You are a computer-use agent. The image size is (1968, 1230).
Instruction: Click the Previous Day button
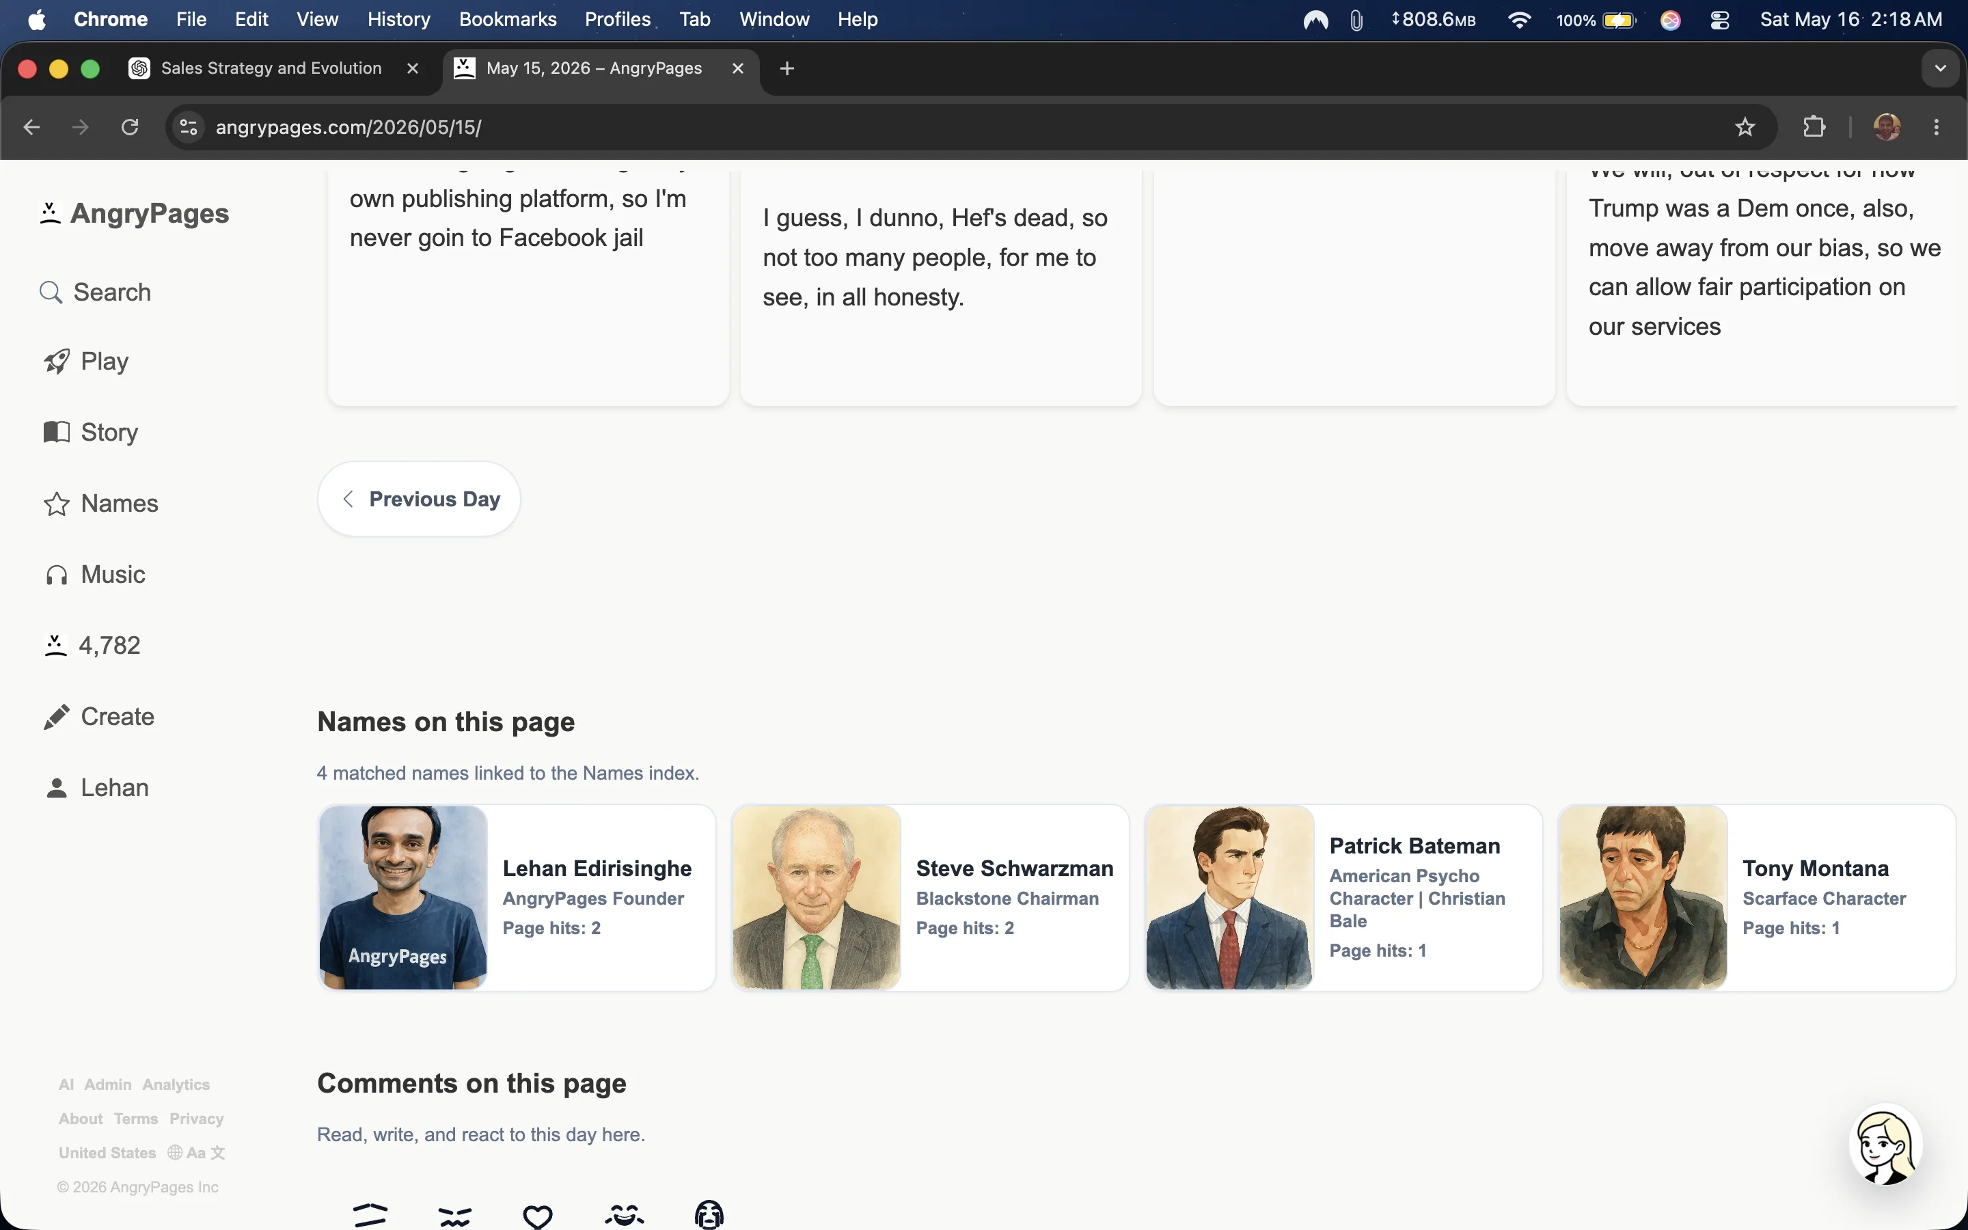click(419, 499)
